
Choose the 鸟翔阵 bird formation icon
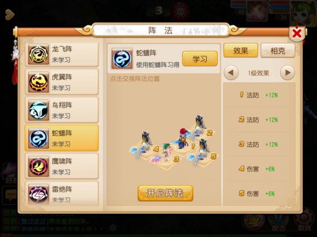pos(39,110)
